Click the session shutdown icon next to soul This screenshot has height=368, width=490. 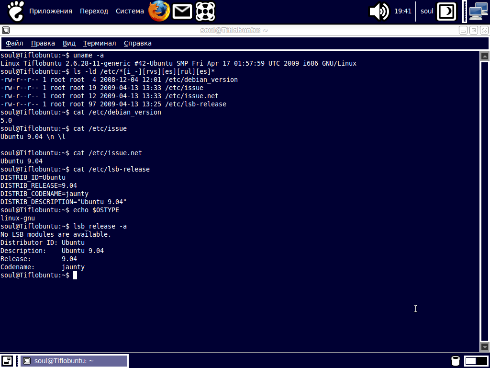[x=446, y=11]
